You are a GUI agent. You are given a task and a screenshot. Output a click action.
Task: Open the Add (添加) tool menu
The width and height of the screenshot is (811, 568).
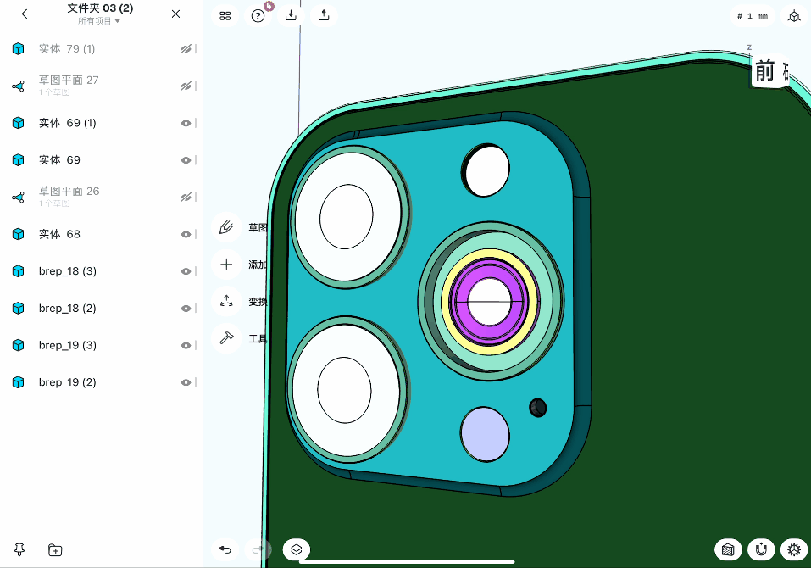tap(226, 265)
